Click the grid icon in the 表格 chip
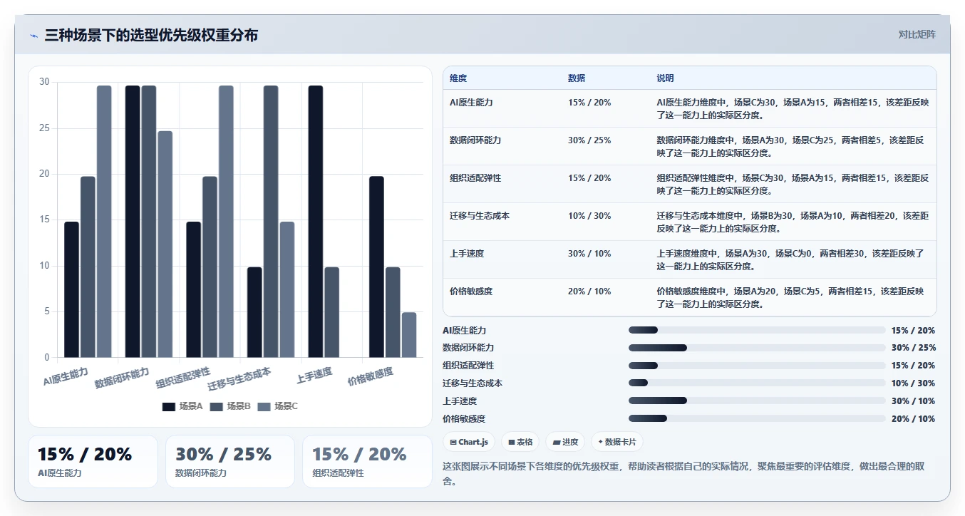The width and height of the screenshot is (965, 516). tap(511, 442)
